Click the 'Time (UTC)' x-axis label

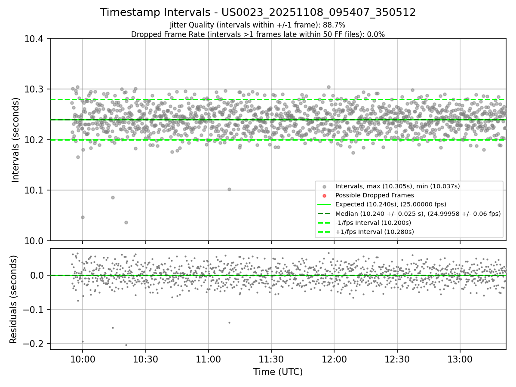pyautogui.click(x=278, y=372)
